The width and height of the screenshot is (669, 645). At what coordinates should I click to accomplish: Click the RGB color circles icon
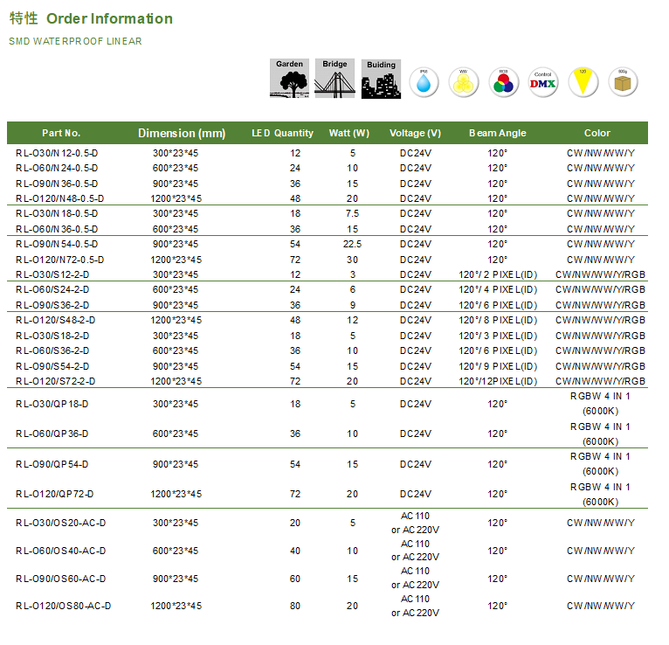[503, 82]
